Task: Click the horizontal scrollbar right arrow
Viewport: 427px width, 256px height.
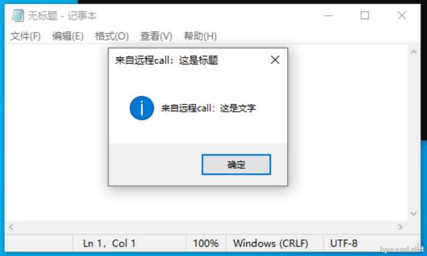Action: click(400, 227)
